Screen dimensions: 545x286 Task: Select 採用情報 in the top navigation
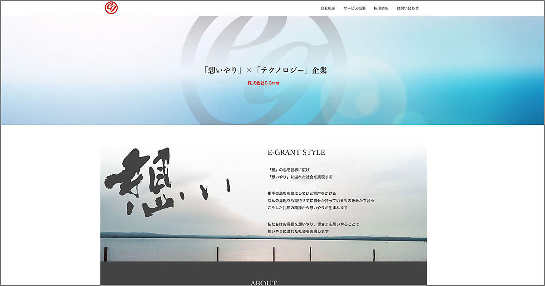(x=381, y=8)
